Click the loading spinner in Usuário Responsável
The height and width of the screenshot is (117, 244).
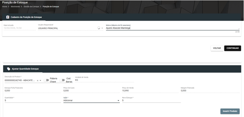(99, 28)
